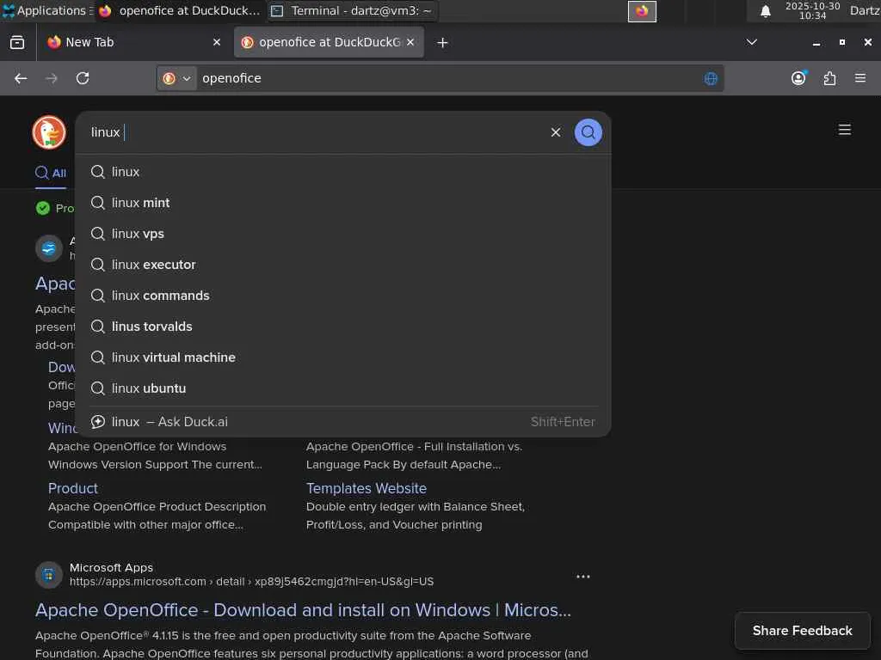Open Apache OpenOffice Microsoft download result
The width and height of the screenshot is (881, 660).
[303, 610]
